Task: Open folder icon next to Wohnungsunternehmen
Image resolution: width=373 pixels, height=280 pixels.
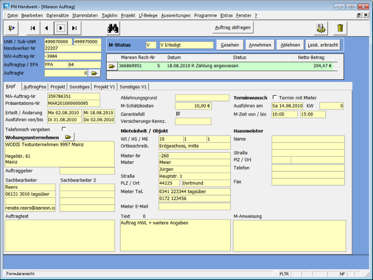Action: (68, 137)
